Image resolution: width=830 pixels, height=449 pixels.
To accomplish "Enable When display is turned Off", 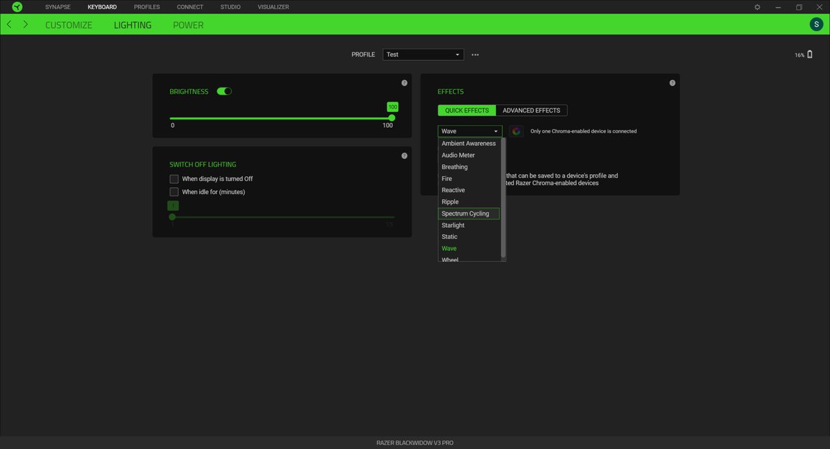I will tap(174, 179).
